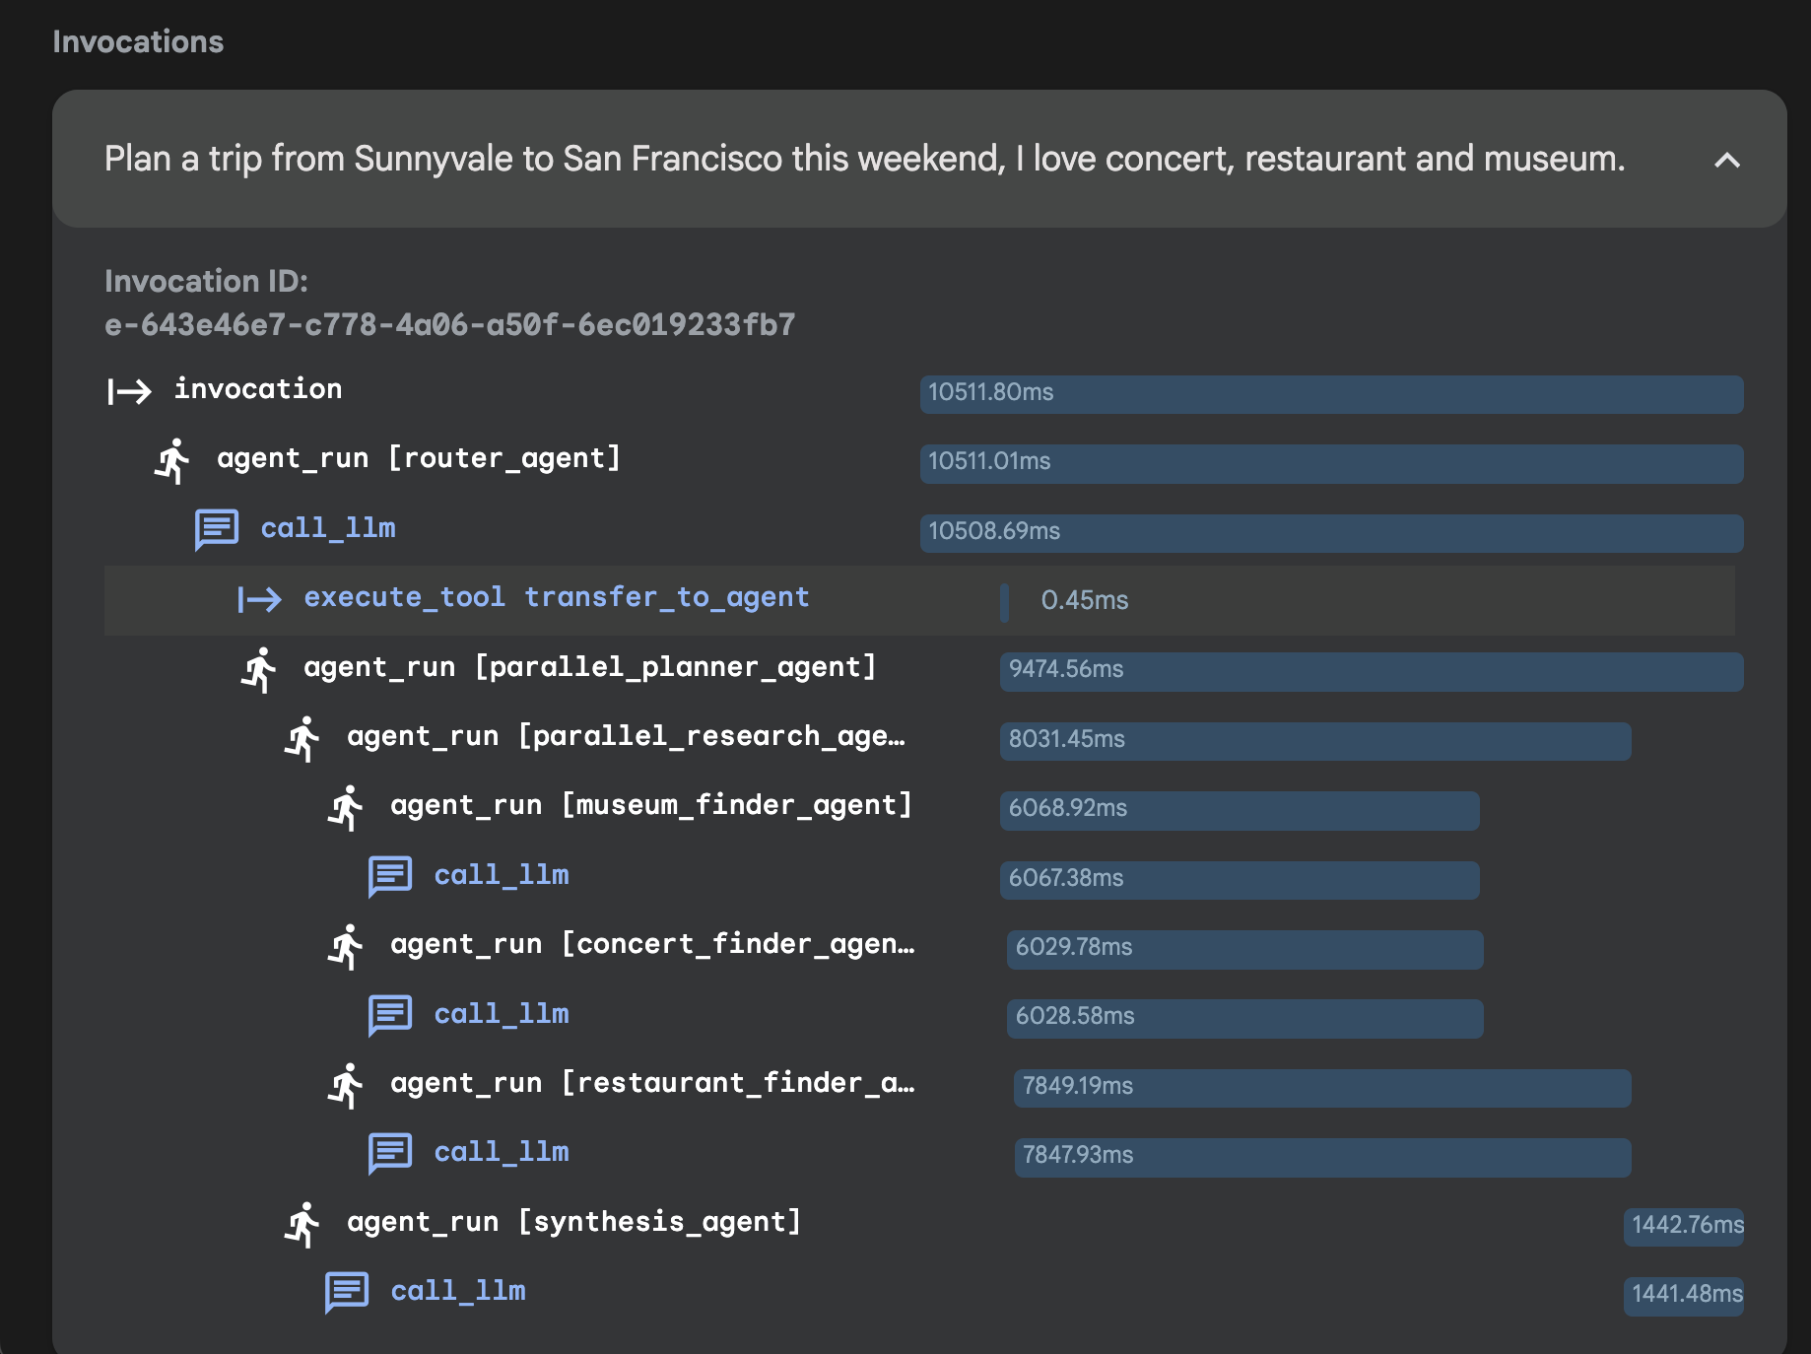Select the execute_tool transfer_to_agent row
This screenshot has height=1354, width=1811.
point(556,597)
